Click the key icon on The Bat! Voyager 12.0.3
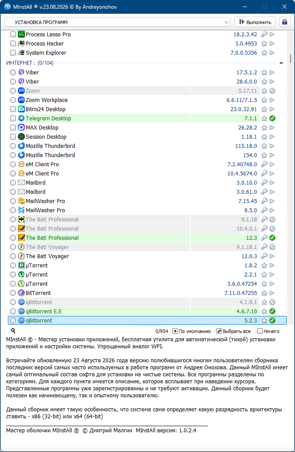 point(264,256)
